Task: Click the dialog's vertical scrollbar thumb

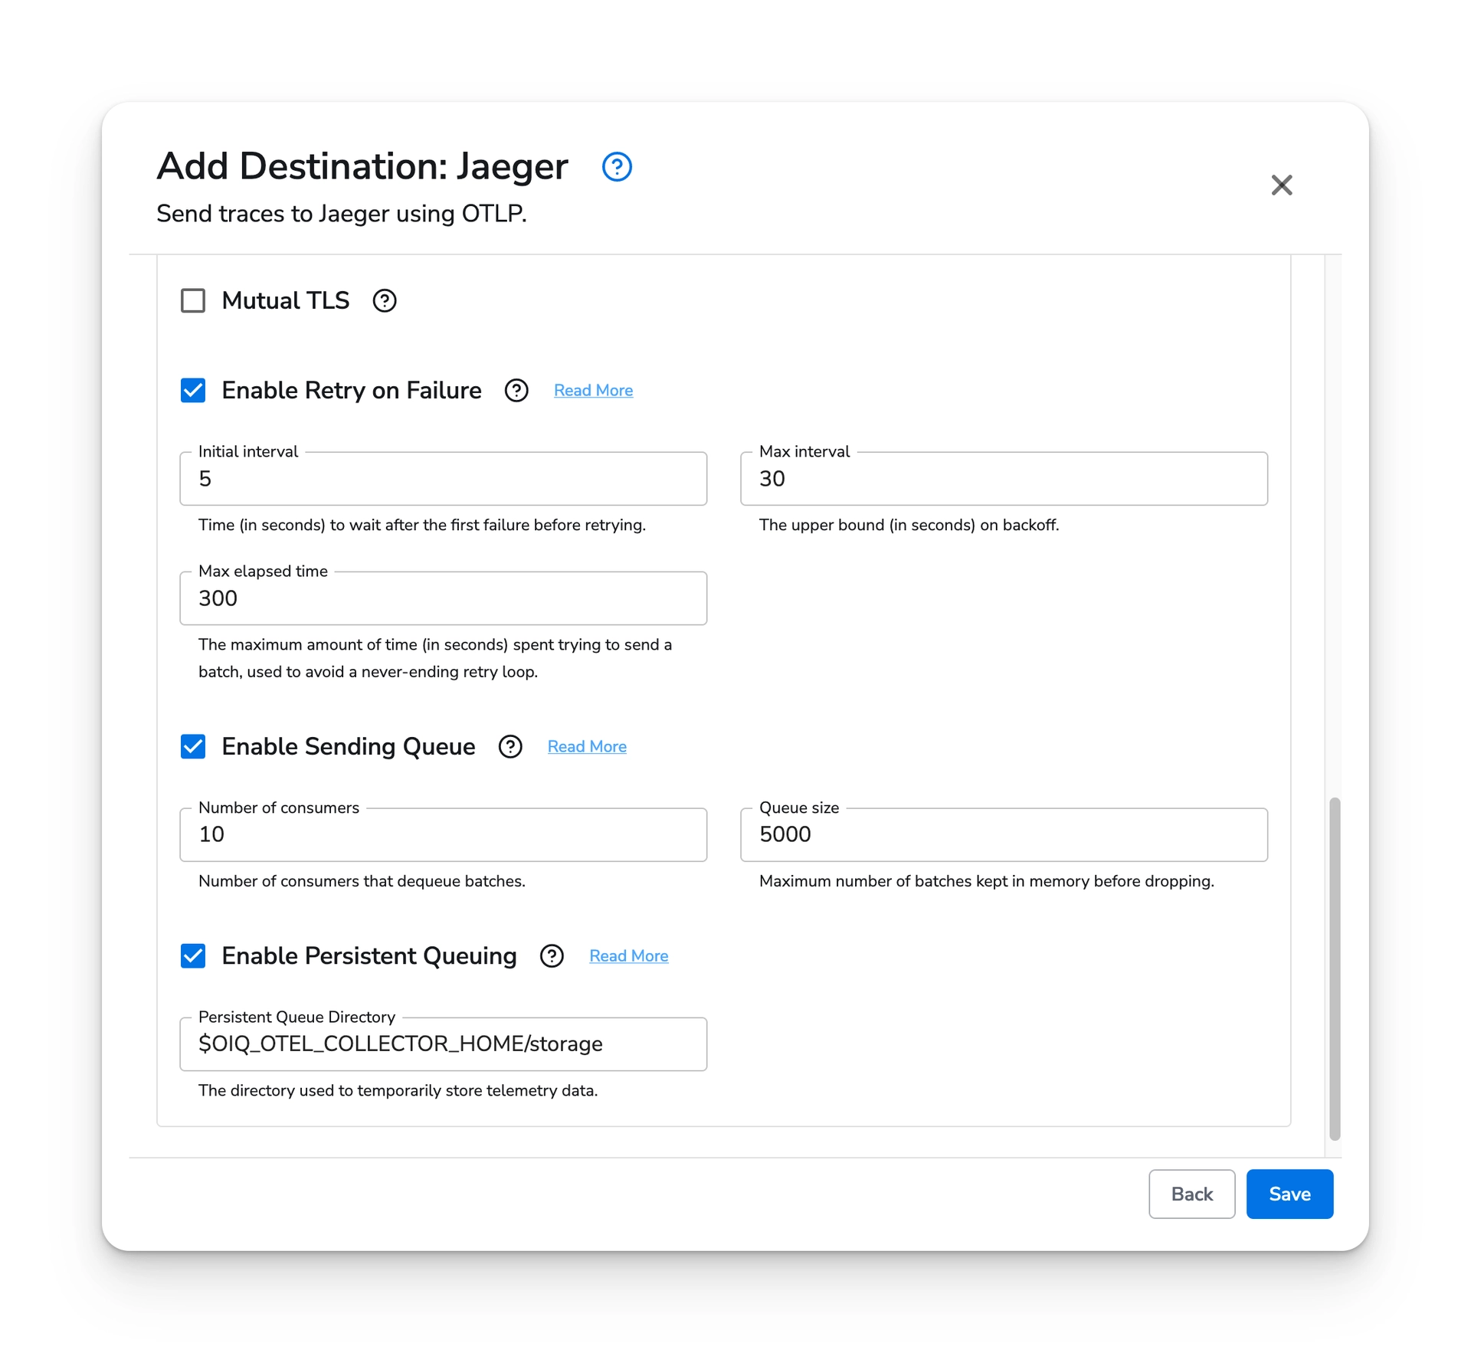Action: pos(1334,968)
